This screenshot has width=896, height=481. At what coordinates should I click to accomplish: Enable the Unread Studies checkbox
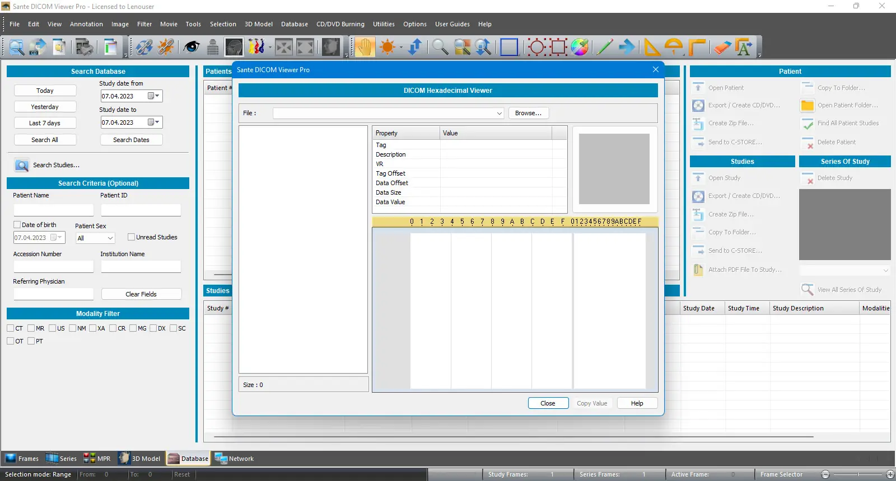click(131, 237)
